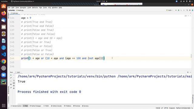Select the main tab in Run panel
Image resolution: width=194 pixels, height=109 pixels.
click(x=18, y=72)
